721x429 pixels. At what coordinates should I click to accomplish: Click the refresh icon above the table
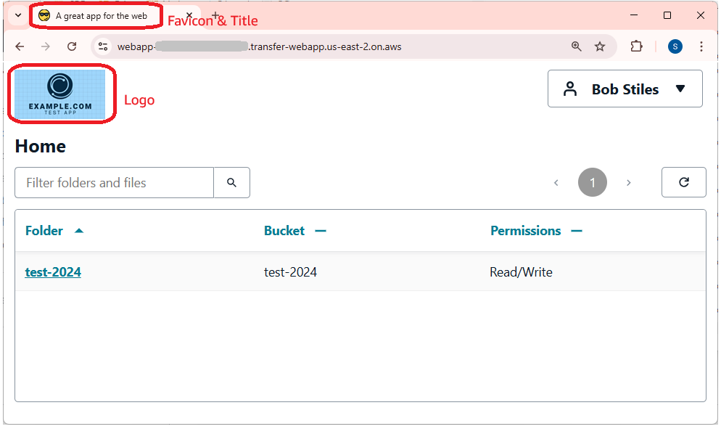tap(683, 182)
